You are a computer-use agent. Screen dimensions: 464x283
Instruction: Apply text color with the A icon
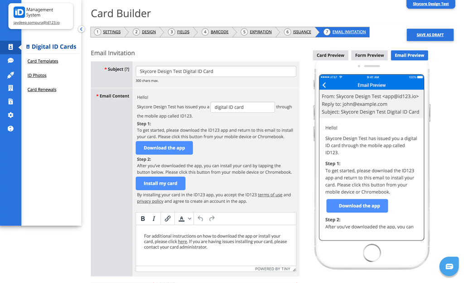(x=182, y=219)
